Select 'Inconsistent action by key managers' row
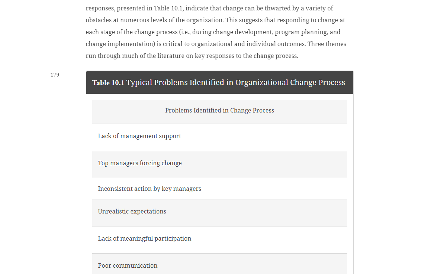 coord(219,189)
